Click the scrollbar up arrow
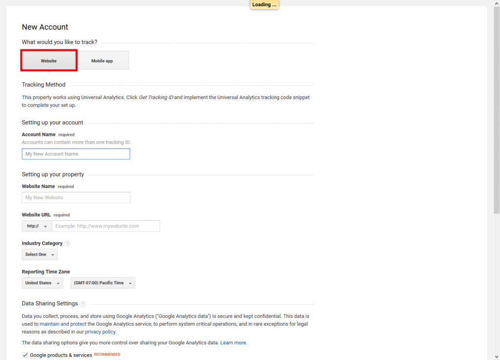 point(496,3)
